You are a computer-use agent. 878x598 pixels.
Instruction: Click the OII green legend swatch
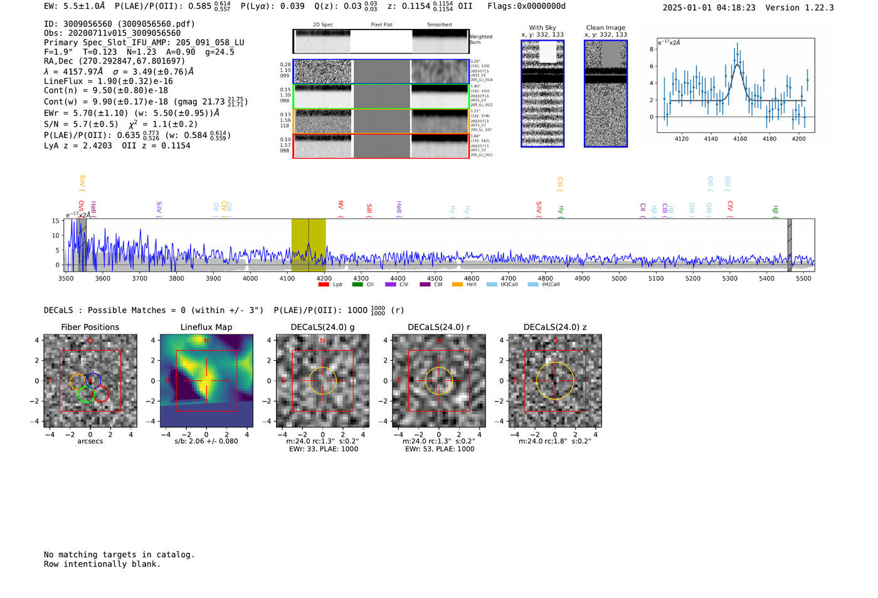coord(357,284)
